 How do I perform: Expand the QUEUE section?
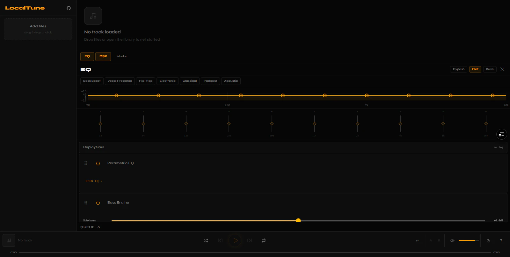point(90,227)
